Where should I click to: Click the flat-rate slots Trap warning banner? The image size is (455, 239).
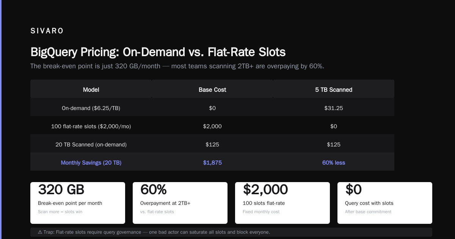click(231, 232)
